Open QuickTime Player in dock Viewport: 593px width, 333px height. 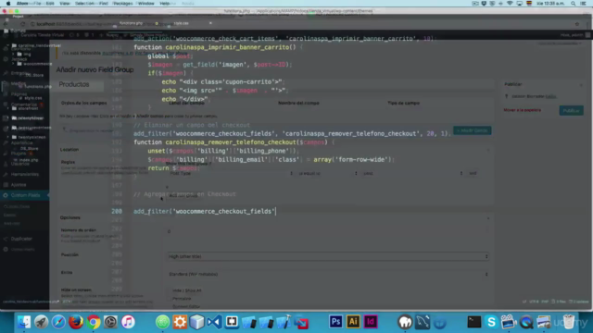click(526, 322)
